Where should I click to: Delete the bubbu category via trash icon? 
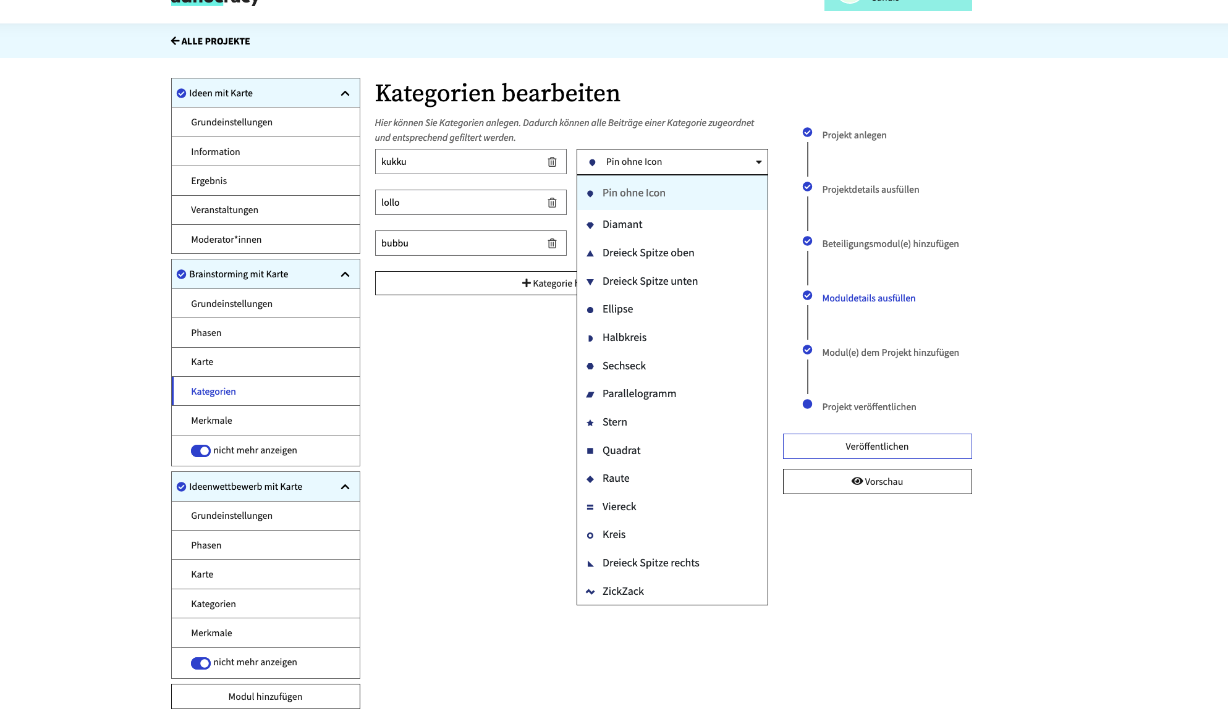click(x=551, y=243)
